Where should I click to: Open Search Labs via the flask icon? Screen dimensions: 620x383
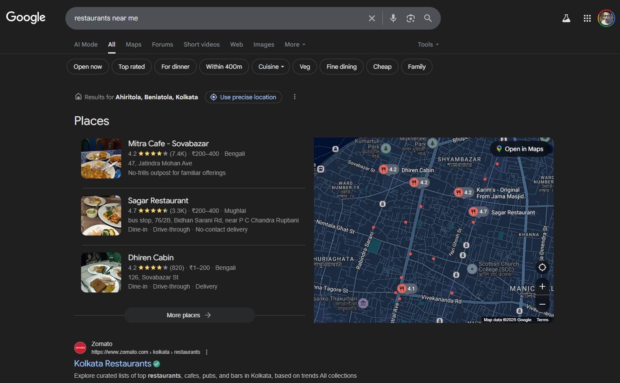point(566,18)
